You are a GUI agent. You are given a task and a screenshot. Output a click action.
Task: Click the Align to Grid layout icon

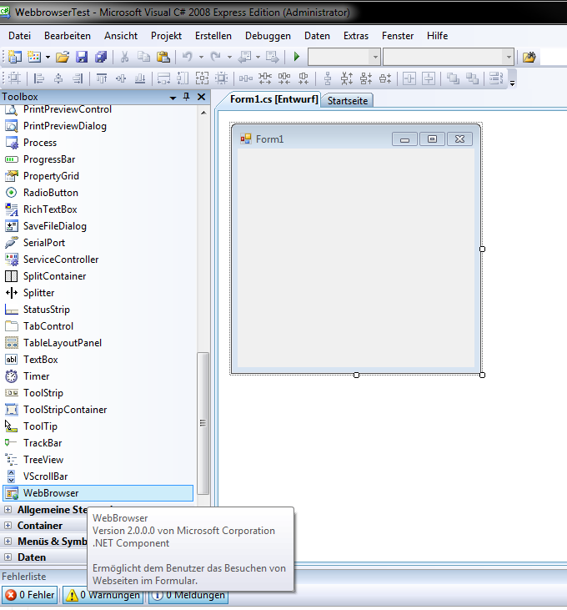coord(14,78)
